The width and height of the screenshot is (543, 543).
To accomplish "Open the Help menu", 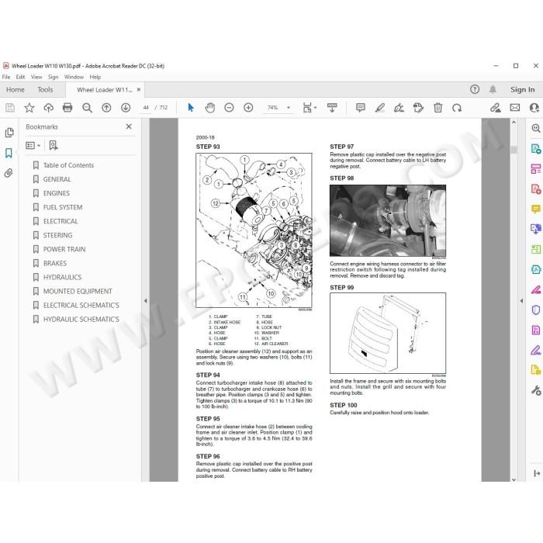I will [95, 77].
